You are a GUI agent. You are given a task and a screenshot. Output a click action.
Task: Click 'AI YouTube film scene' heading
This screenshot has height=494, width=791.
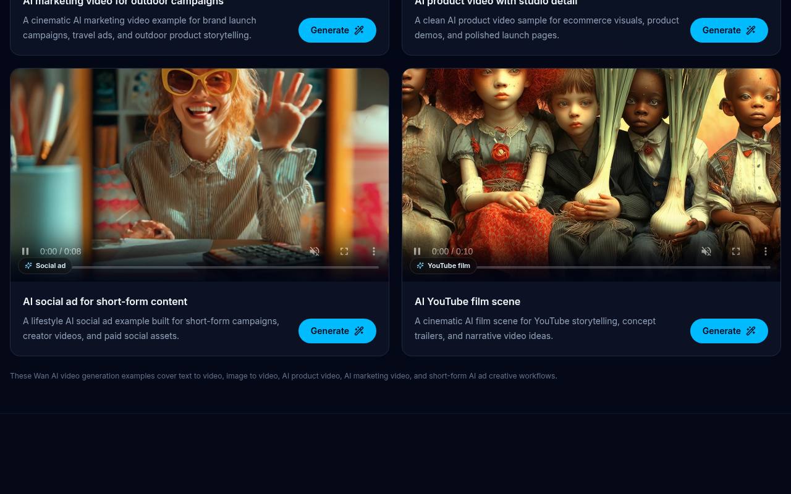tap(467, 301)
